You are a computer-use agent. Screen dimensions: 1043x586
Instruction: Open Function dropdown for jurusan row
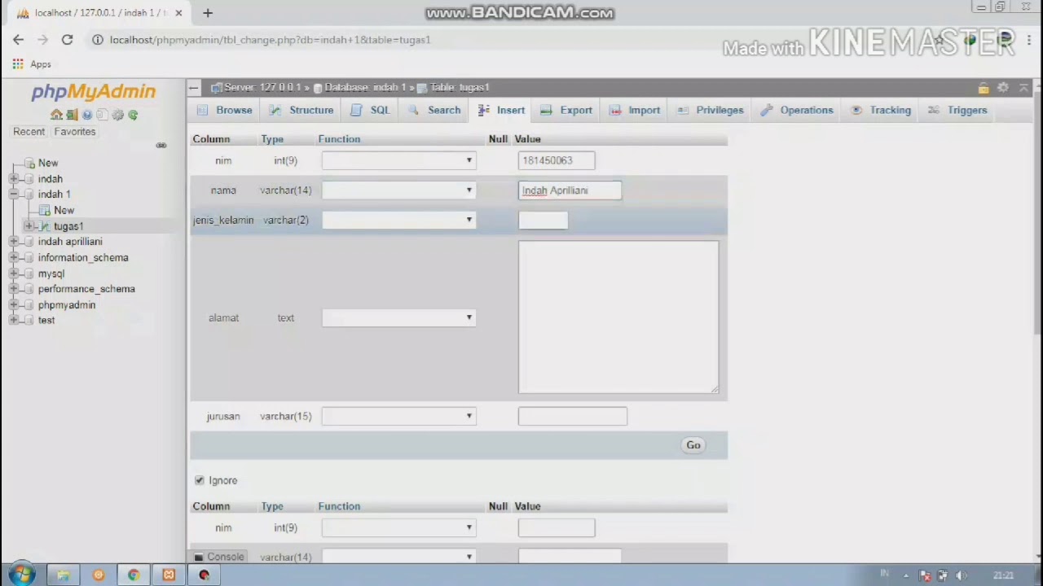pos(398,416)
